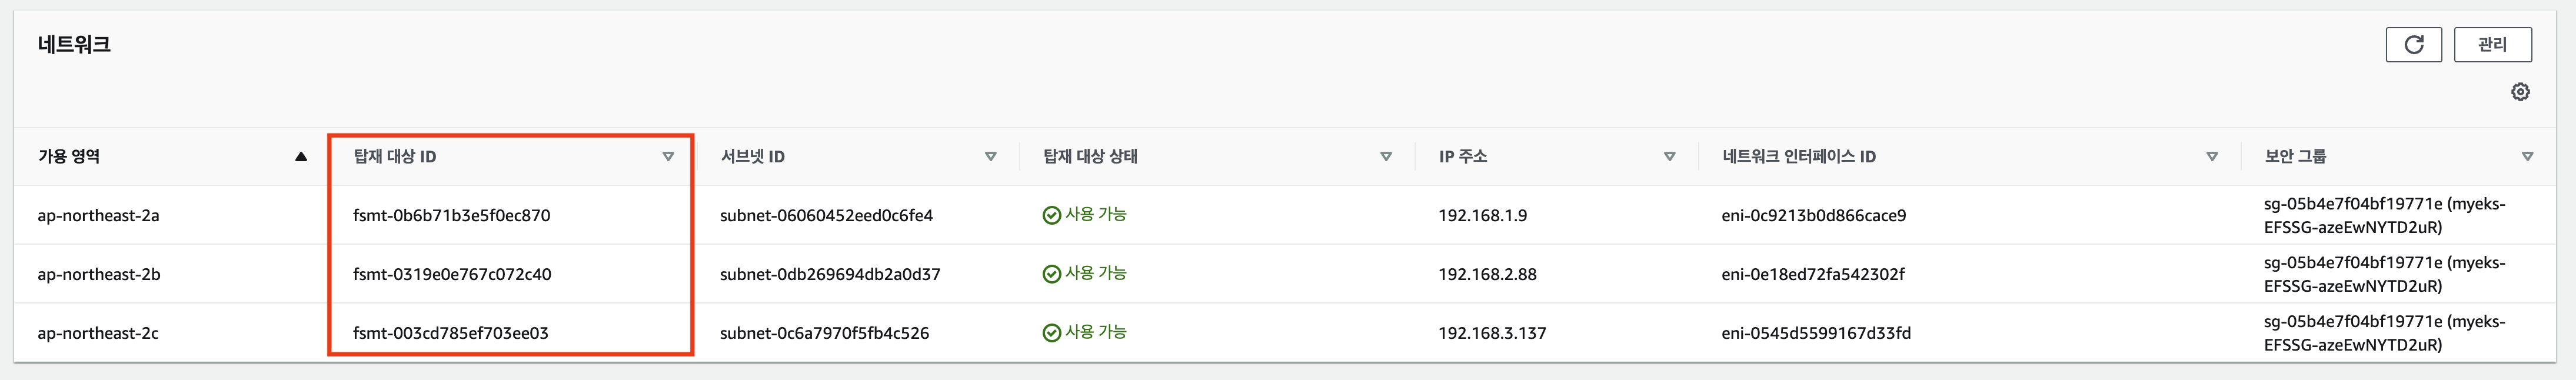Select mount target fsmt-0b6b71b3e5f0ec870
Image resolution: width=2576 pixels, height=380 pixels.
point(451,215)
